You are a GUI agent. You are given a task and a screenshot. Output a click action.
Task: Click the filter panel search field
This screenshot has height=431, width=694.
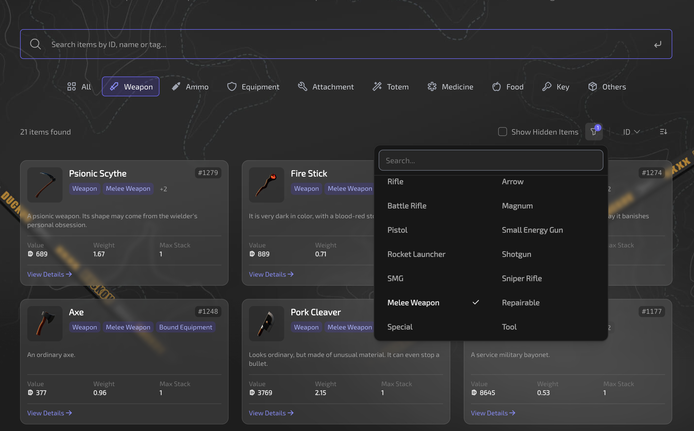[x=491, y=160]
